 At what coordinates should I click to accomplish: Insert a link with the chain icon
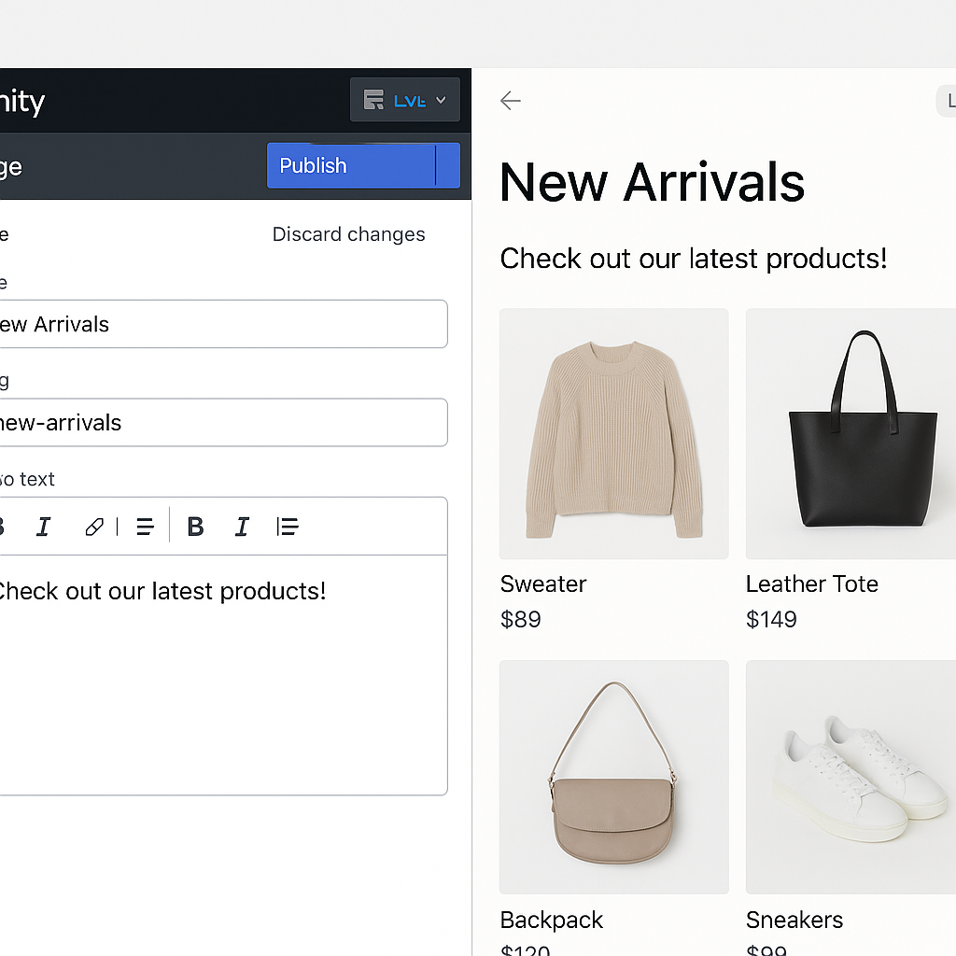tap(94, 527)
